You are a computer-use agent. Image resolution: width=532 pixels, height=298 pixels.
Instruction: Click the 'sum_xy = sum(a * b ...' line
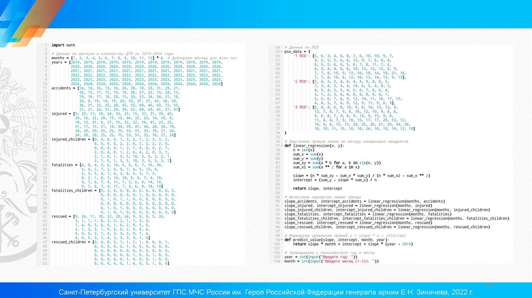point(337,162)
